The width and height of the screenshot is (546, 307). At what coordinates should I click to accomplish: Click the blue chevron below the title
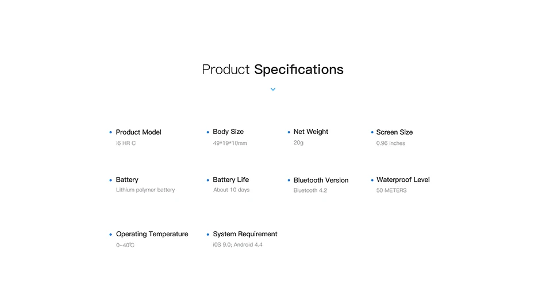click(x=273, y=90)
